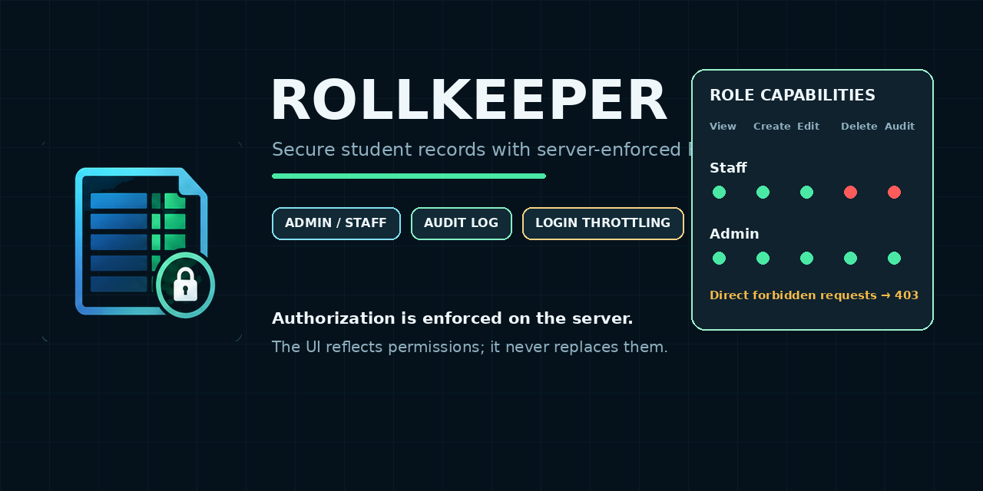Select the ADMIN / STAFF badge
The width and height of the screenshot is (983, 491).
pos(336,223)
